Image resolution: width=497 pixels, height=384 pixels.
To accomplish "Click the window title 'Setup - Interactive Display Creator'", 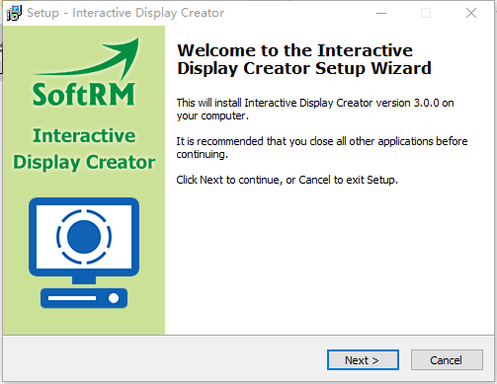I will [x=125, y=13].
